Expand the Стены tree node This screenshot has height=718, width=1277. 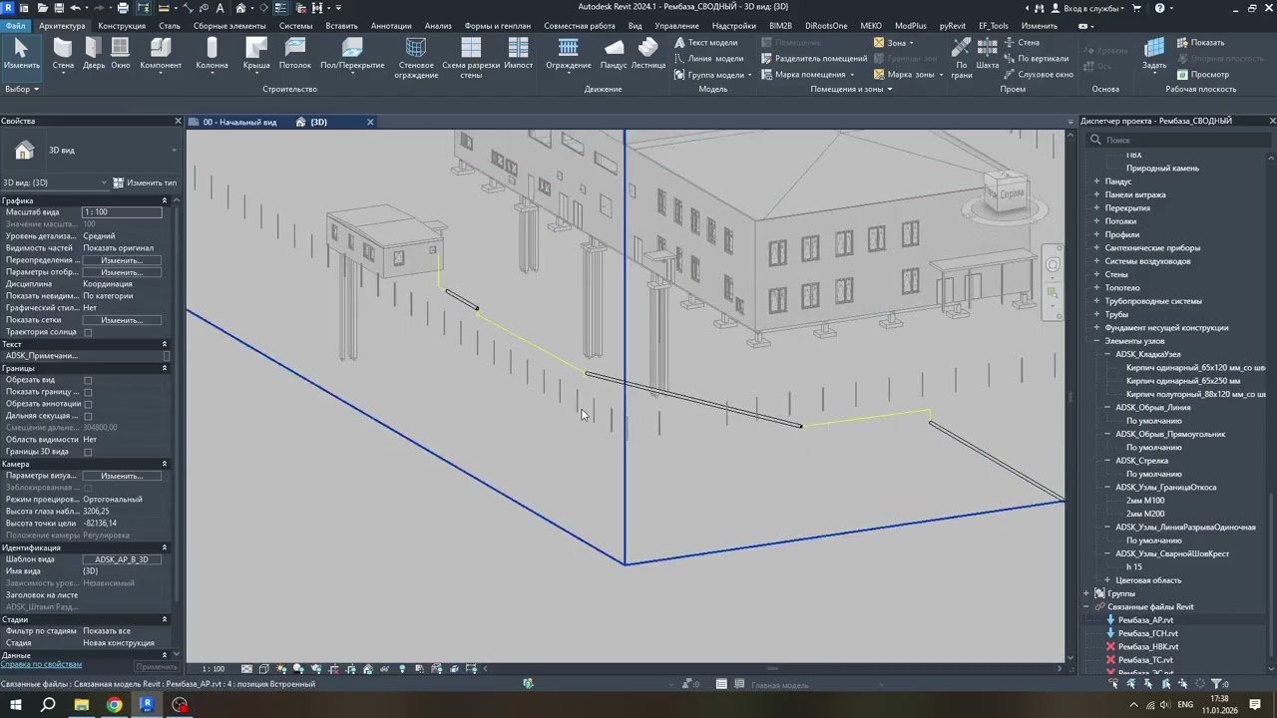coord(1096,274)
